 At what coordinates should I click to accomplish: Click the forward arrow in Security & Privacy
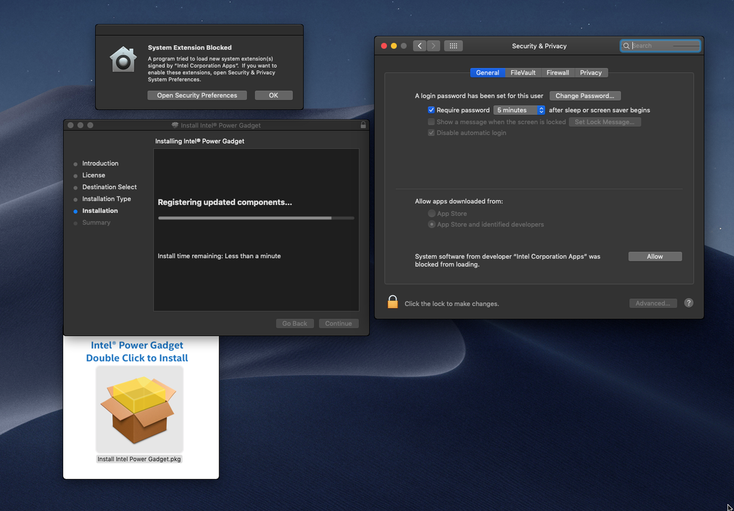434,46
